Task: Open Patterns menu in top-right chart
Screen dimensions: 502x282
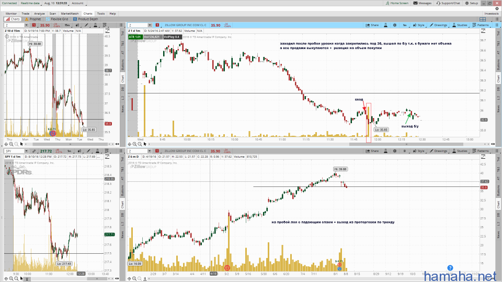Action: (x=481, y=25)
